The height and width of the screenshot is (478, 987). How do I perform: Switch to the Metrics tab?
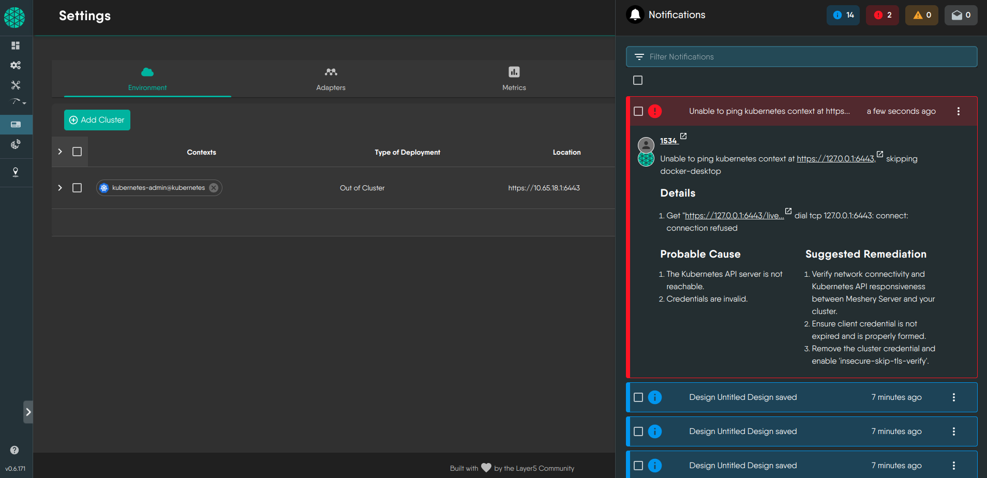click(x=514, y=79)
